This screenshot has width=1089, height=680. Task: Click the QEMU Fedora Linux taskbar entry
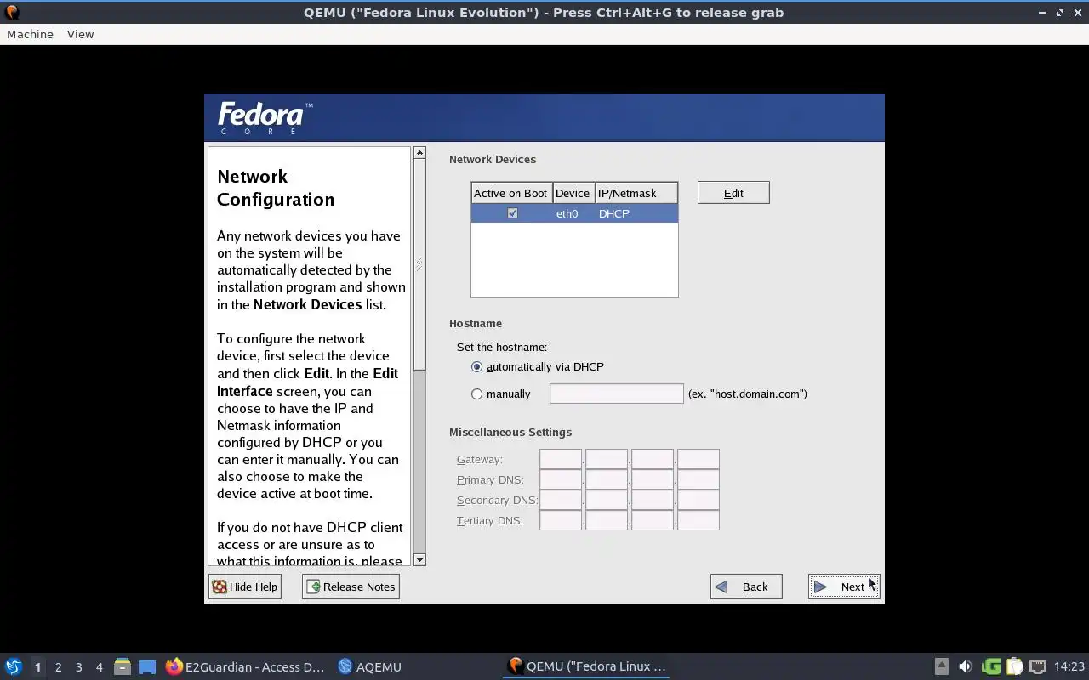(587, 666)
